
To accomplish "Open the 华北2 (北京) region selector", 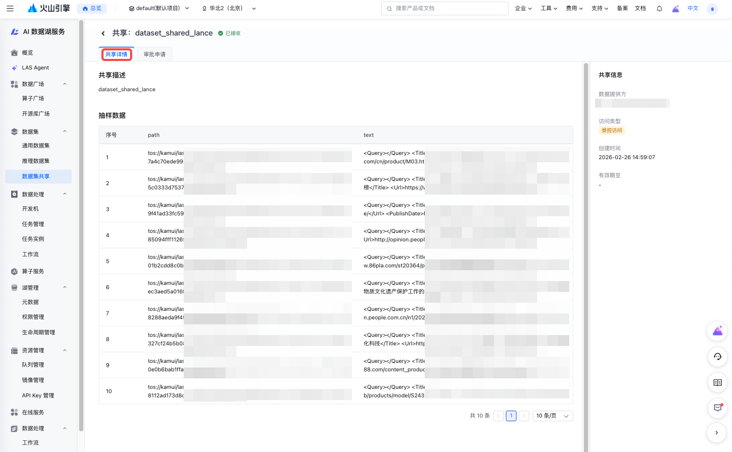I will (229, 8).
